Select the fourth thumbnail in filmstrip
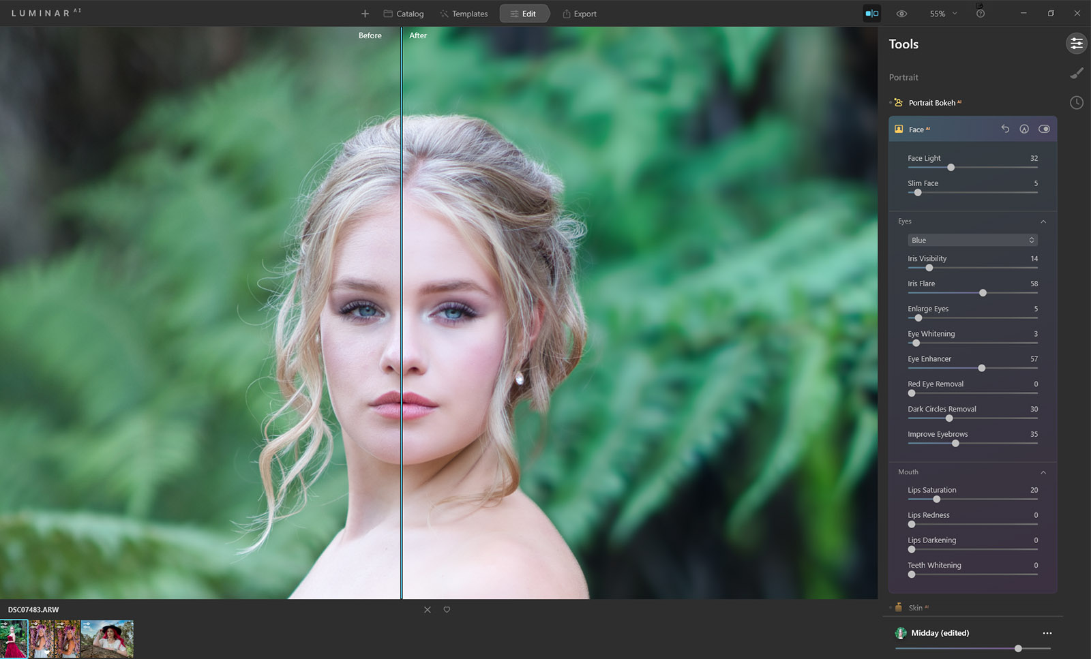The image size is (1091, 659). coord(107,639)
